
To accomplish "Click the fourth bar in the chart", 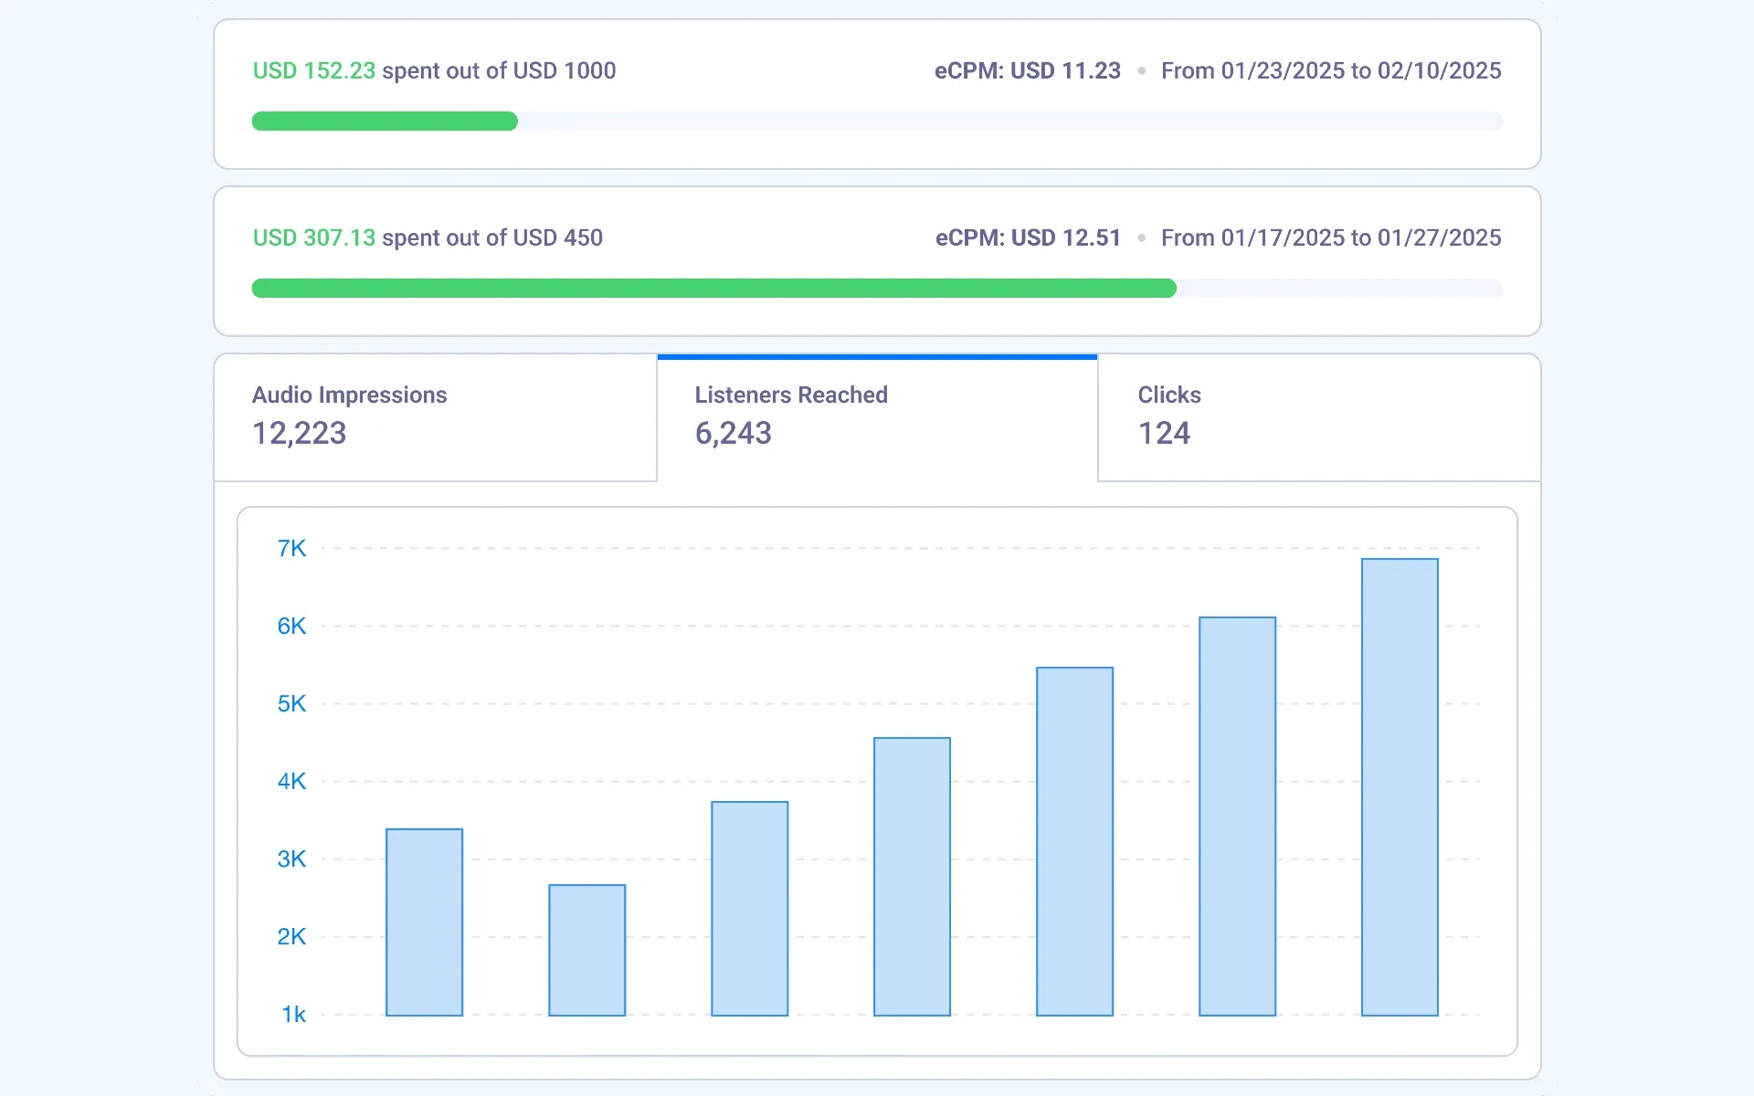I will [912, 877].
